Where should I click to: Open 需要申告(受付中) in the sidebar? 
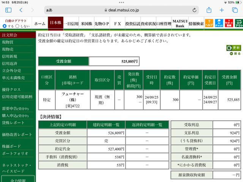15,108
